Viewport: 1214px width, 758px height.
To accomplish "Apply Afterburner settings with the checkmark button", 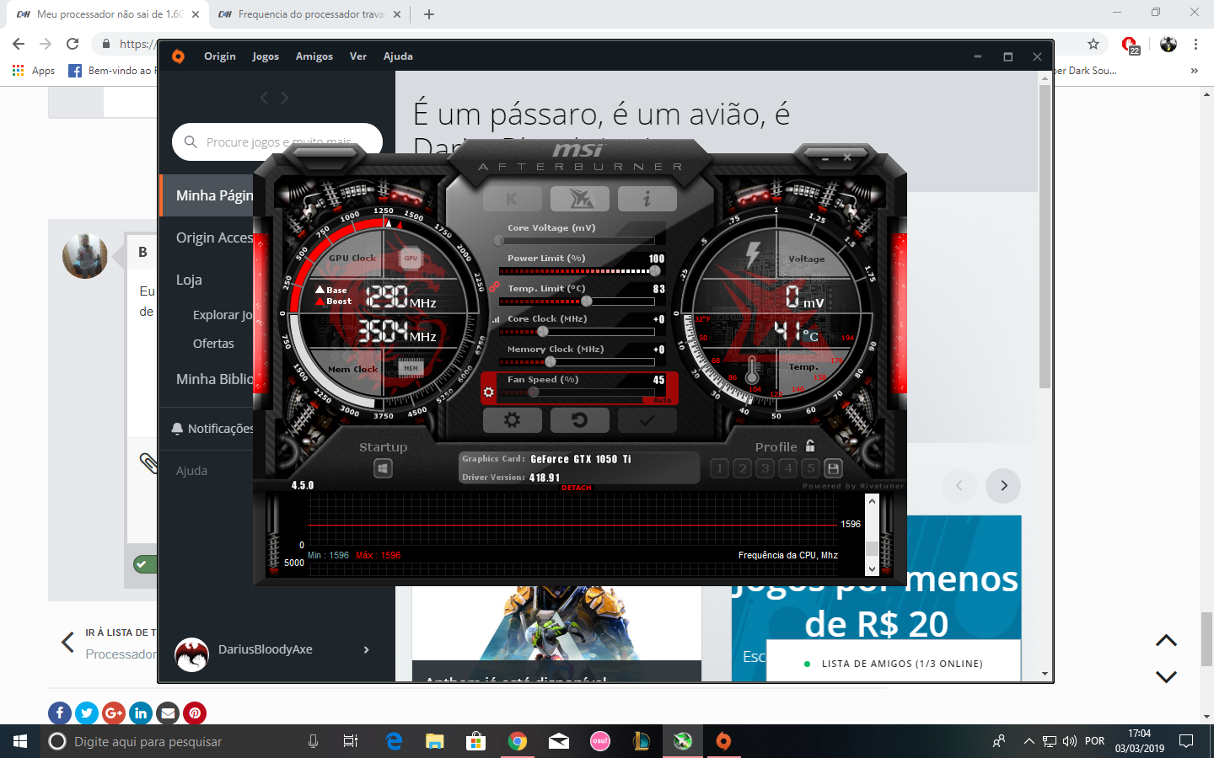I will (x=647, y=419).
